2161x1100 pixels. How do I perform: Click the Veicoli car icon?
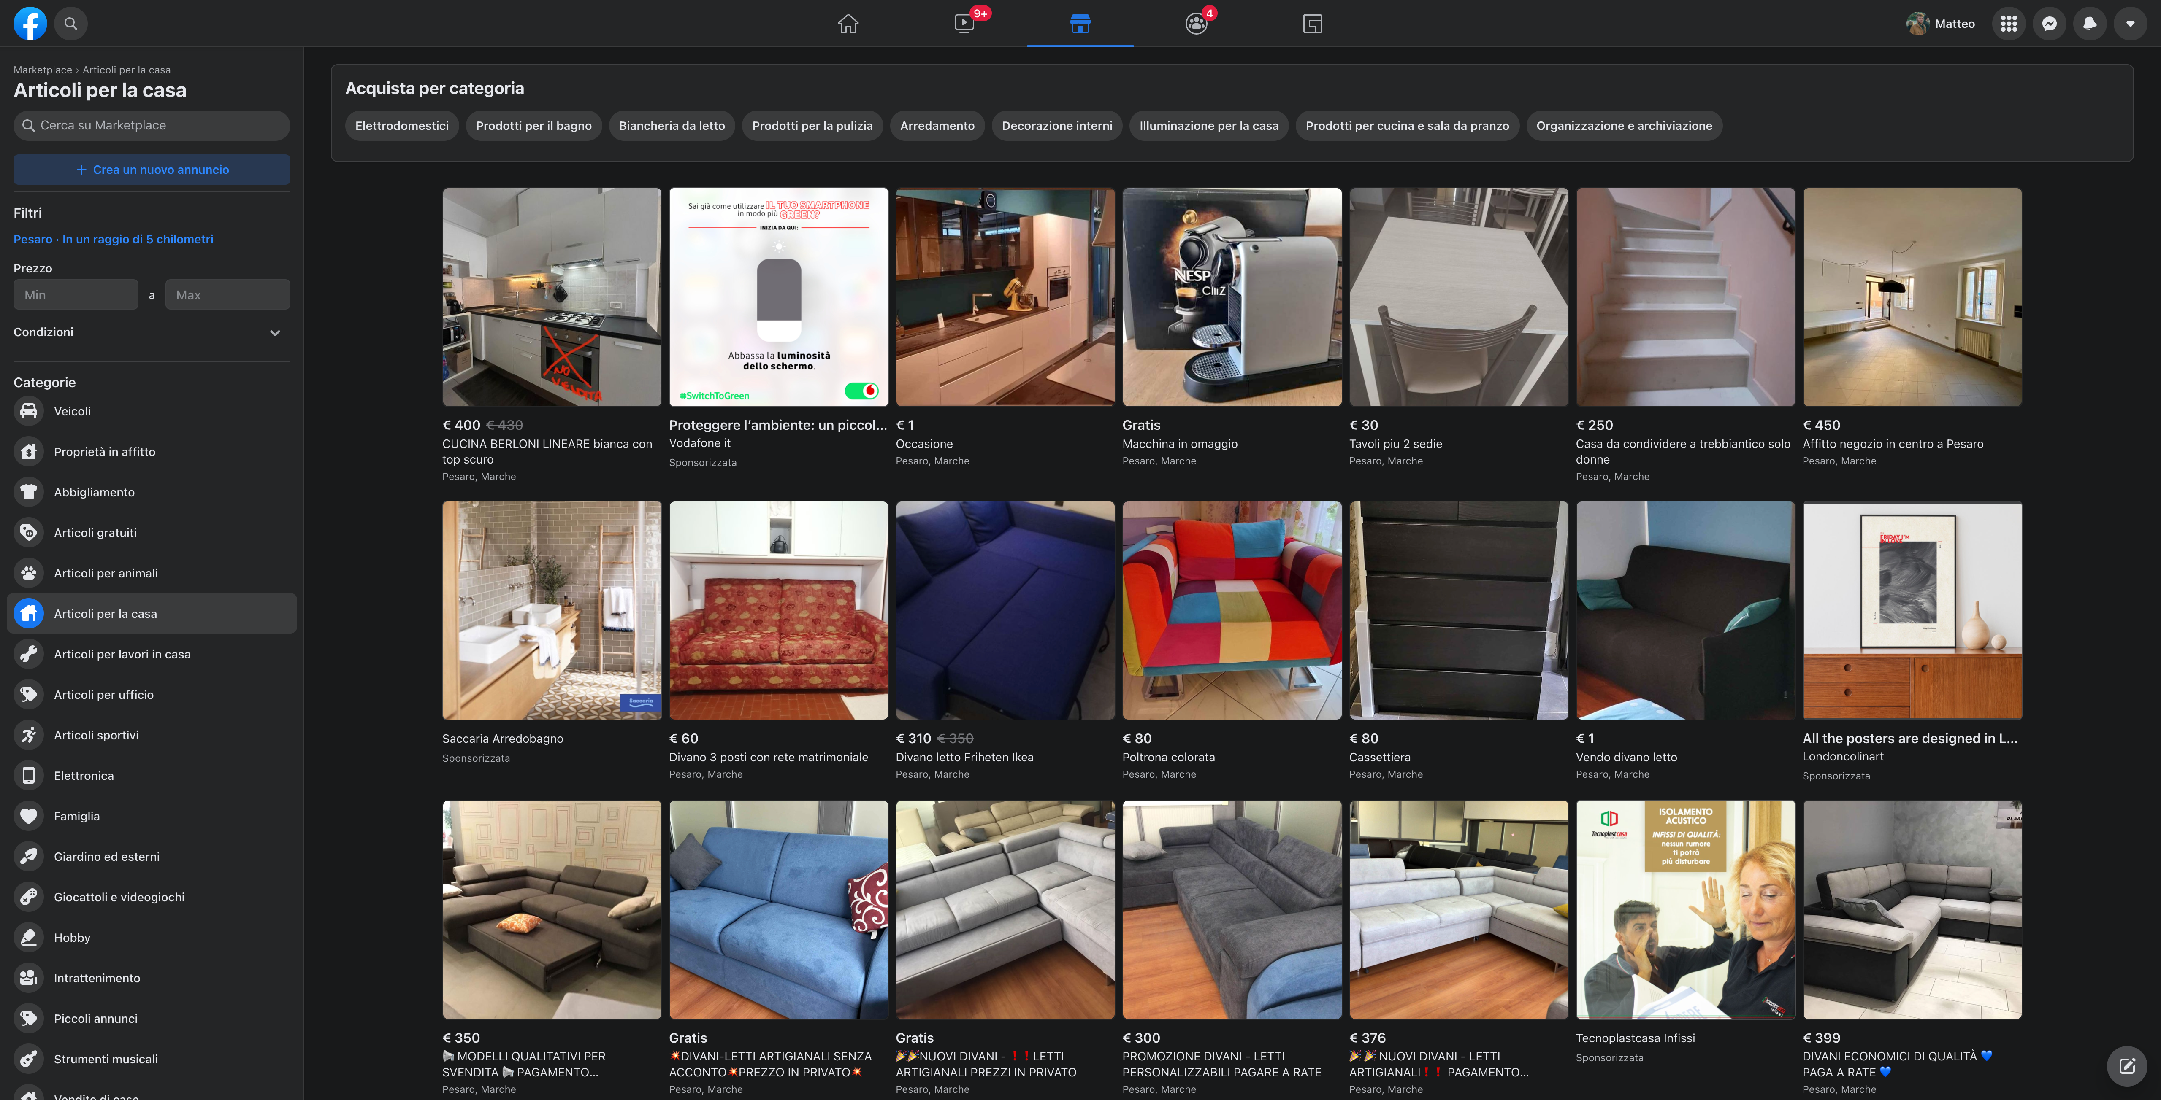(29, 411)
